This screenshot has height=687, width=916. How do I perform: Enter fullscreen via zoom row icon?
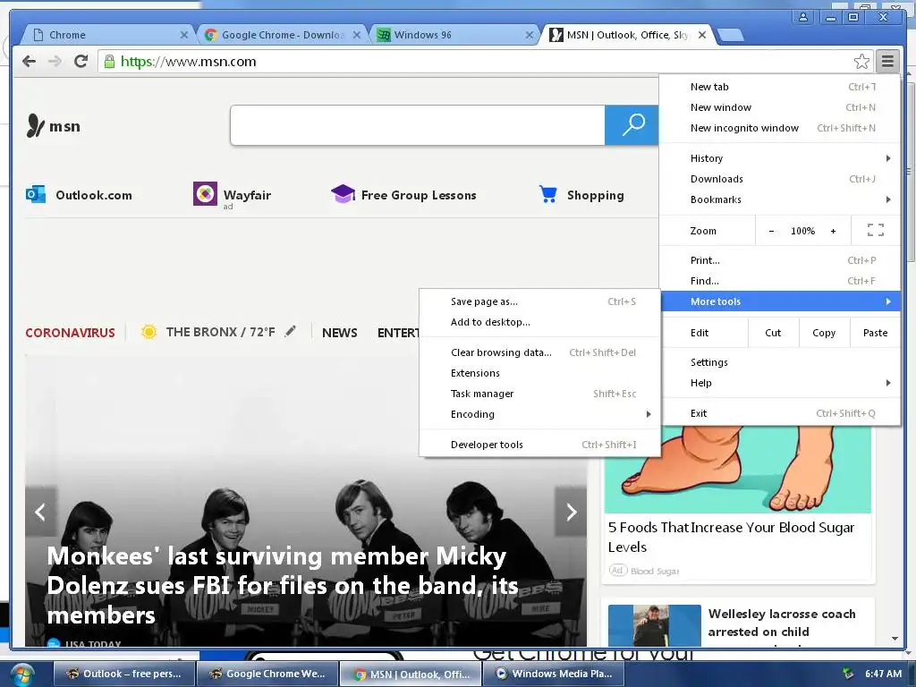pos(875,230)
